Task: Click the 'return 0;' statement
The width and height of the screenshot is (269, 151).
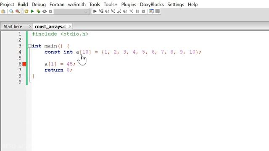Action: 58,70
